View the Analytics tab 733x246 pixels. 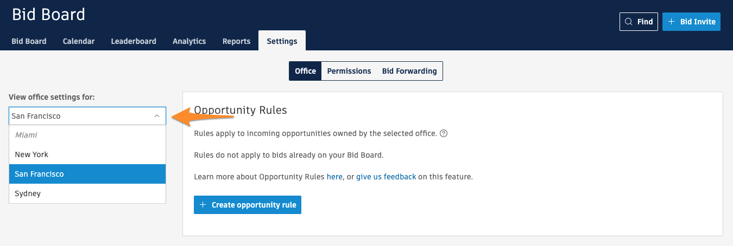189,41
